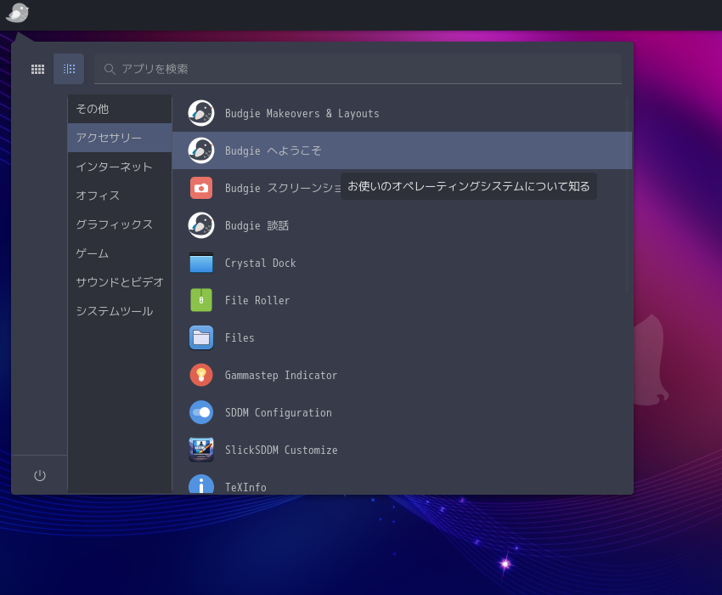Select the ゲーム category
This screenshot has width=722, height=595.
pyautogui.click(x=120, y=253)
